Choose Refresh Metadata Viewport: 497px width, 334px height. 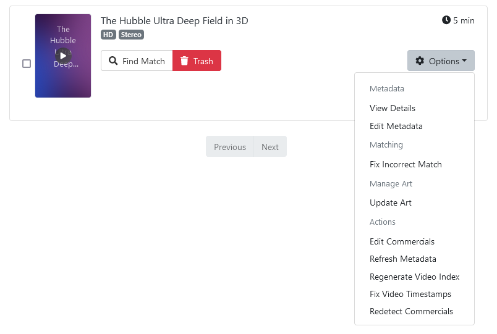click(403, 259)
